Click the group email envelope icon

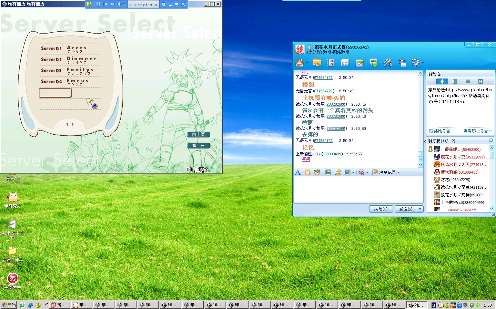pyautogui.click(x=360, y=63)
